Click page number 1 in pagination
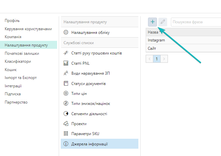221x156 pixels. tap(157, 59)
